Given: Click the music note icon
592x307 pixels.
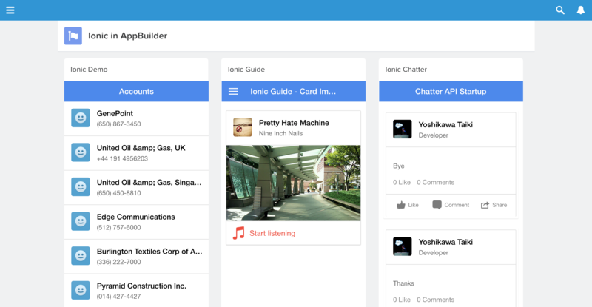Looking at the screenshot, I should [x=238, y=233].
